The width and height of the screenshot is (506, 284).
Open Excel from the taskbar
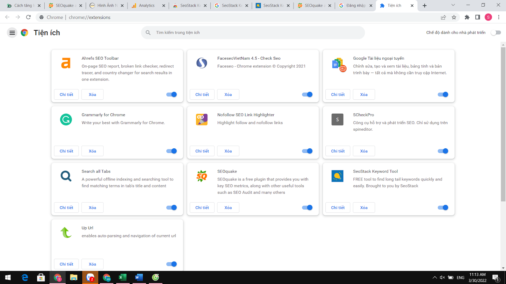pyautogui.click(x=123, y=277)
